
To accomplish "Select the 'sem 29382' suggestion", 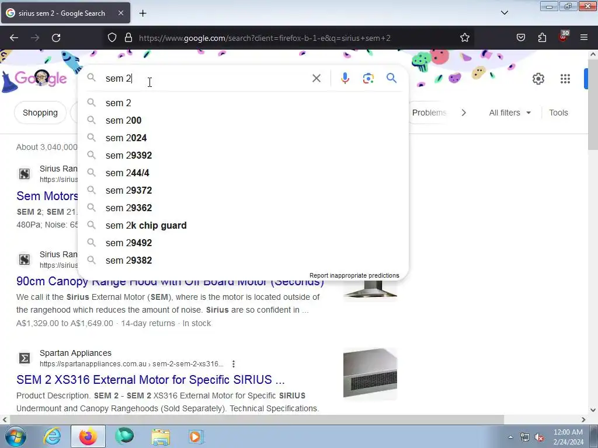I will [244, 261].
